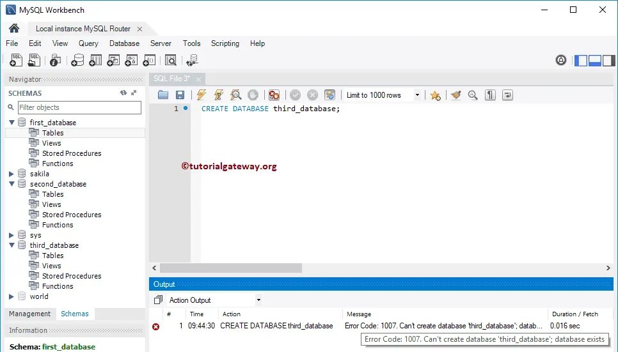Viewport: 618px width, 352px height.
Task: Collapse the third_database schema
Action: click(12, 245)
